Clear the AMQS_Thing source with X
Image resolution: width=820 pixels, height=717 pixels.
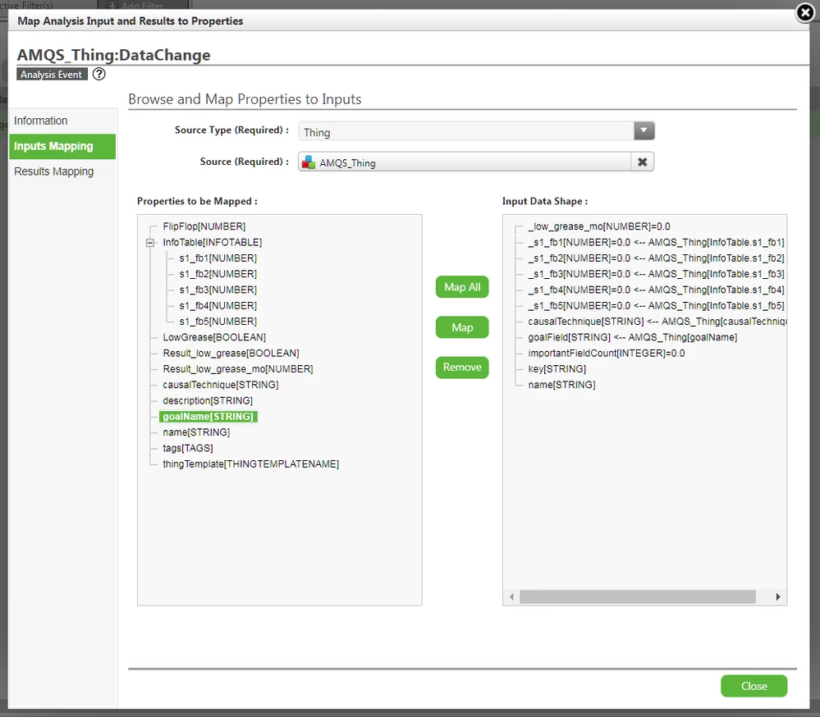click(642, 162)
